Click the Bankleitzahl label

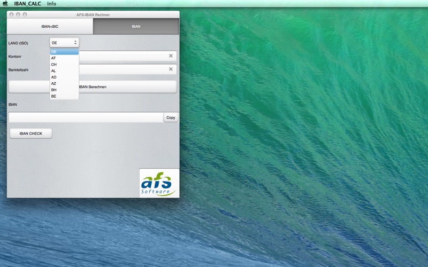point(18,70)
